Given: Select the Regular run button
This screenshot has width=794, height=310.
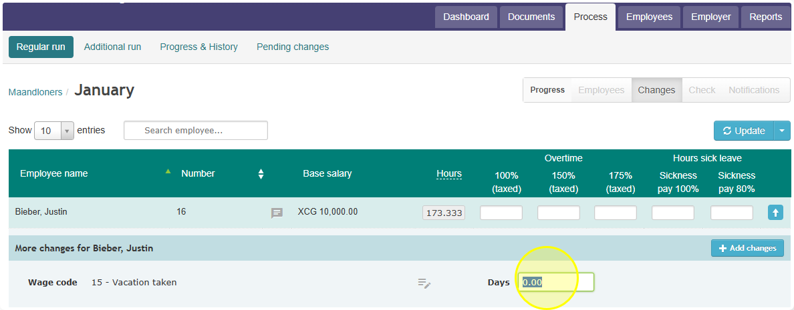Looking at the screenshot, I should (x=41, y=47).
